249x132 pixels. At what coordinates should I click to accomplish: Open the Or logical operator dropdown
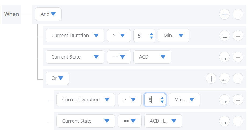[x=57, y=78]
